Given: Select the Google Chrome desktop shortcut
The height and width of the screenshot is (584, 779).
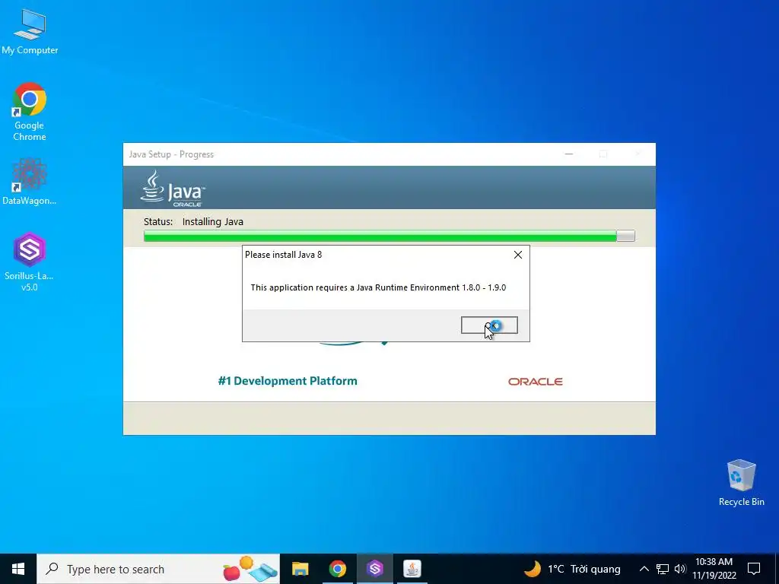Looking at the screenshot, I should click(x=30, y=112).
